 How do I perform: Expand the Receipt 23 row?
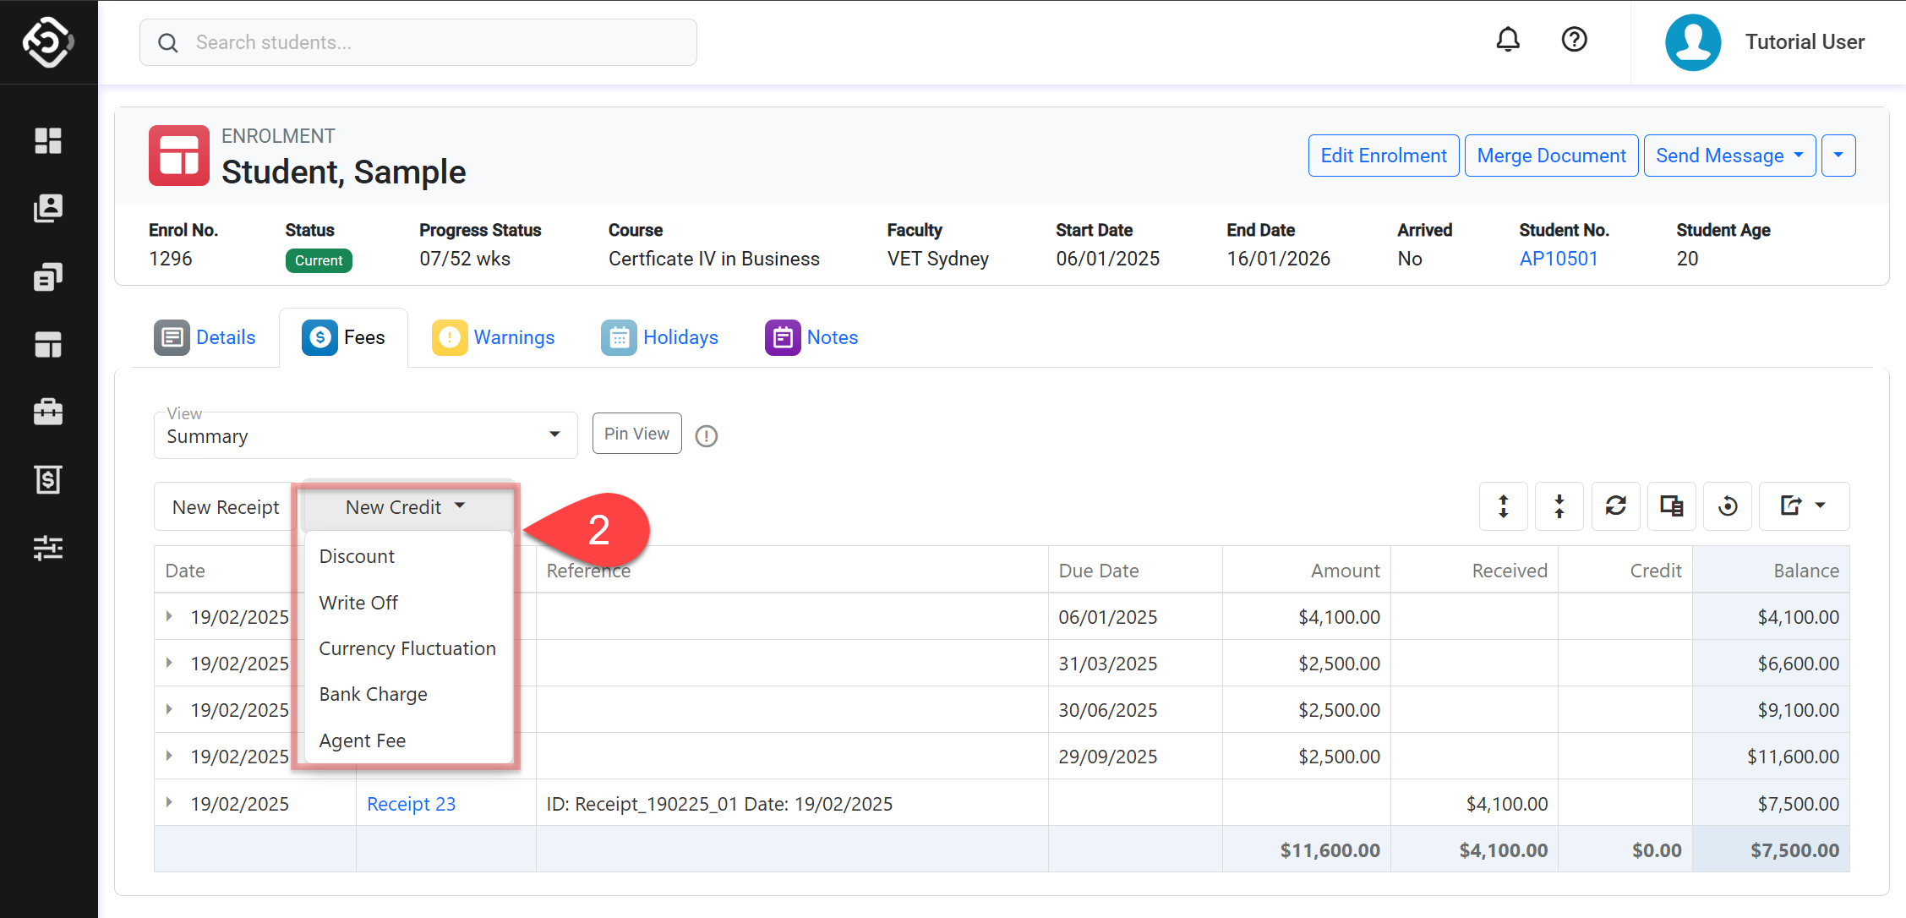pos(170,803)
